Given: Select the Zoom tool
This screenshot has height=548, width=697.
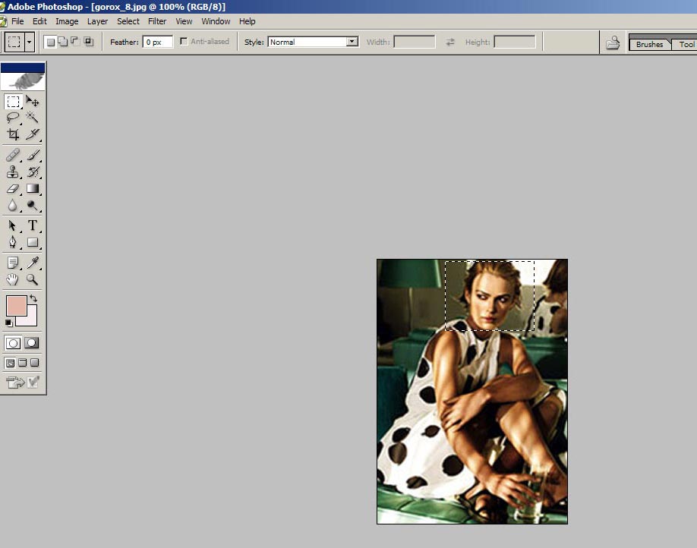Looking at the screenshot, I should point(33,279).
